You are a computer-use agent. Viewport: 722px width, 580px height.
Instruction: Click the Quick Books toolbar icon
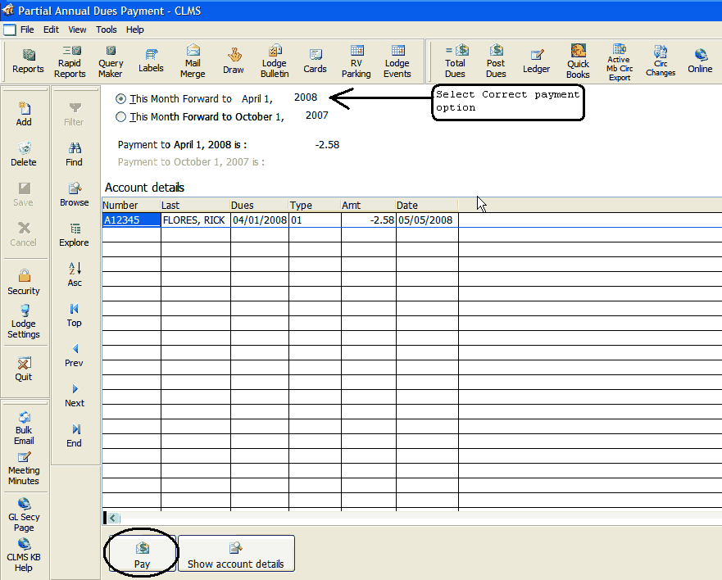point(578,61)
